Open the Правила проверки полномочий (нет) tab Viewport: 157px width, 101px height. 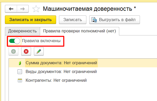pos(79,31)
